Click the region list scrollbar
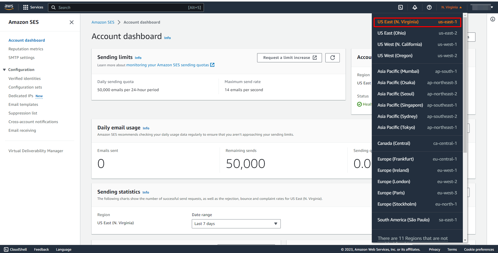The width and height of the screenshot is (498, 253). pyautogui.click(x=465, y=85)
